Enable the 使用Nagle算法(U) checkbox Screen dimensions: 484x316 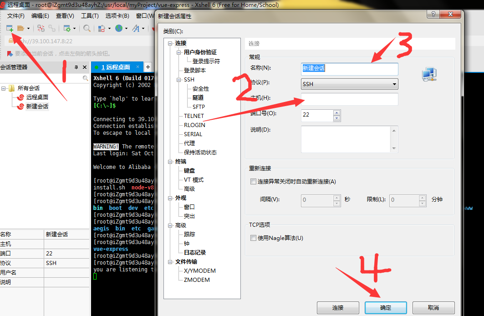click(x=254, y=238)
